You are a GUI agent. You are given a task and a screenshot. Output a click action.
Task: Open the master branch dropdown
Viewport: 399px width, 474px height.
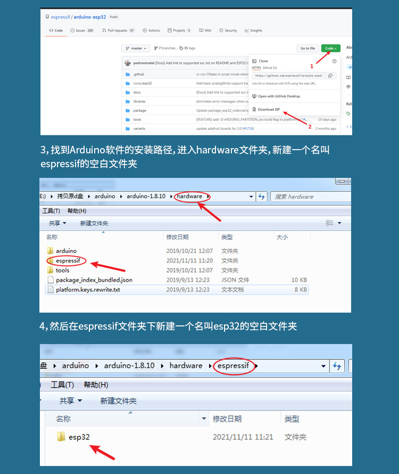pyautogui.click(x=136, y=48)
